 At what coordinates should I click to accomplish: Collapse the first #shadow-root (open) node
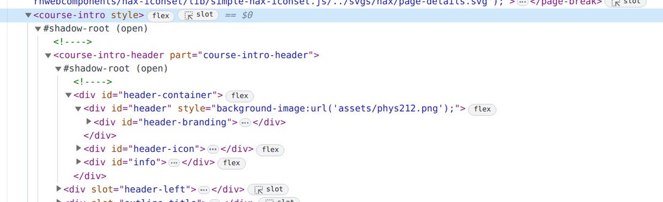point(38,29)
